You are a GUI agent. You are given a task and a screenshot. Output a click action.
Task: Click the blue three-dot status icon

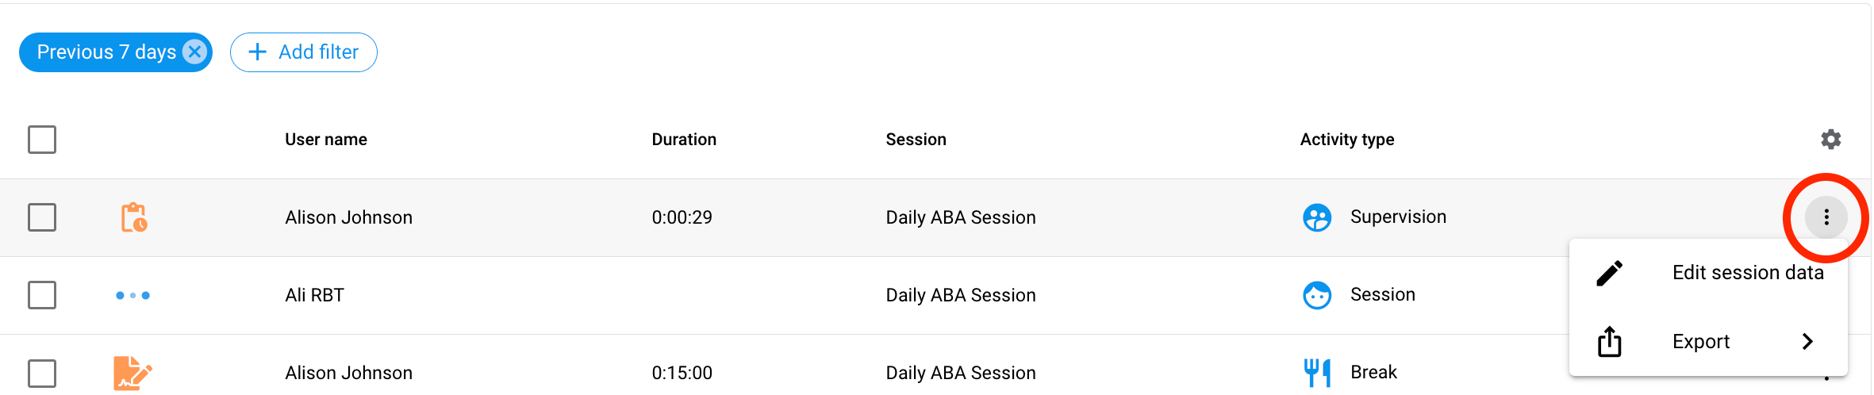[132, 295]
